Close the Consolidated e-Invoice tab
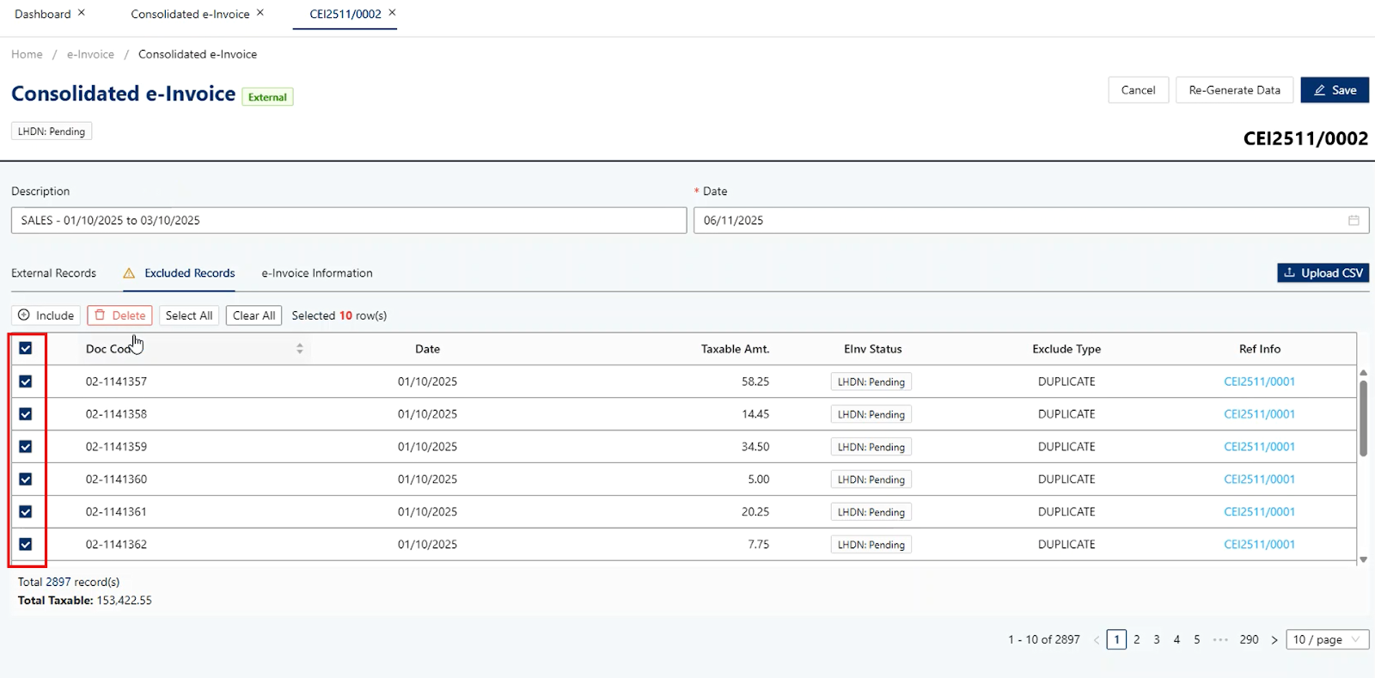1375x678 pixels. click(x=260, y=13)
